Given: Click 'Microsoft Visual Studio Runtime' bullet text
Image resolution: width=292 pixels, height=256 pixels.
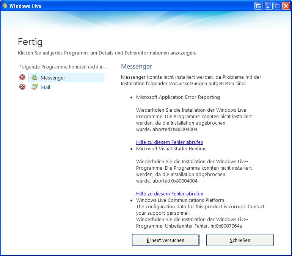Looking at the screenshot, I should coord(171,149).
